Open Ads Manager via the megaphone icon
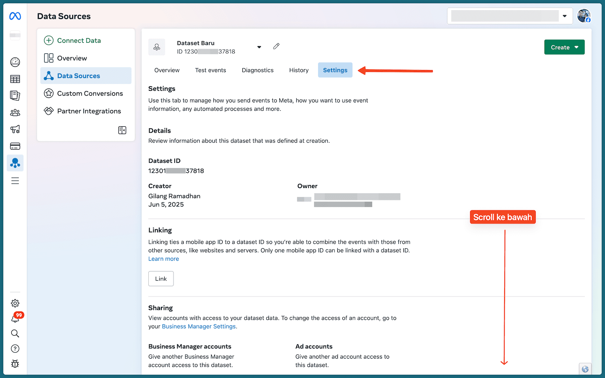This screenshot has height=378, width=605. click(15, 129)
